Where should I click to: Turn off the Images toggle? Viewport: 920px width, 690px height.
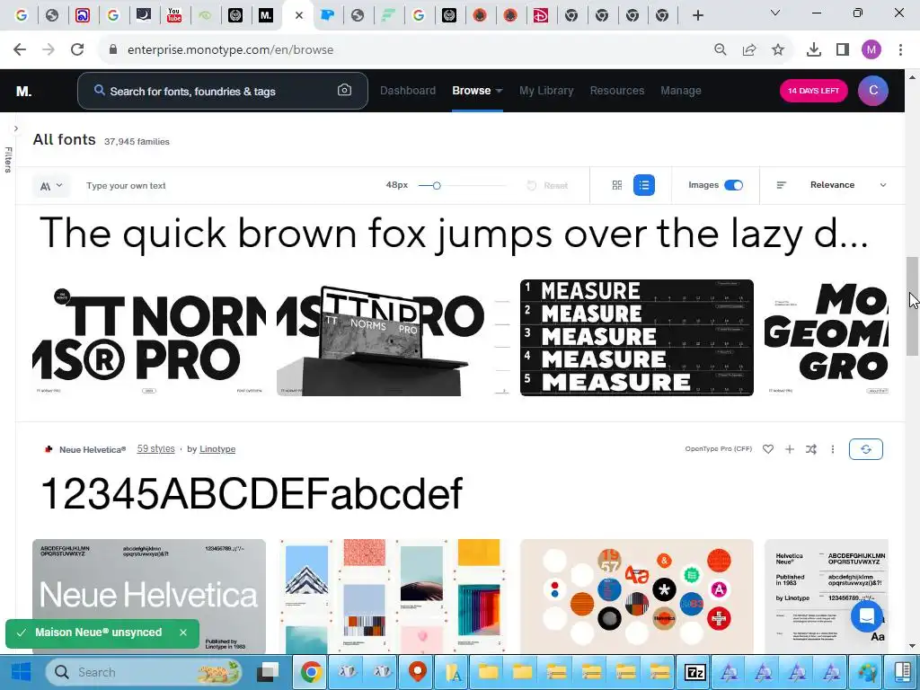[x=733, y=185]
